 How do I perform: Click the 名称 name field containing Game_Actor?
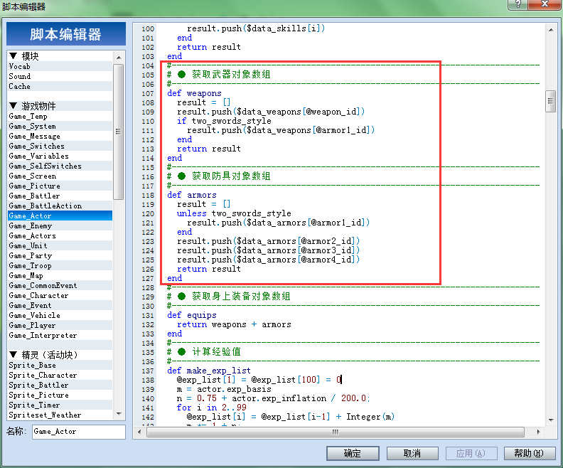tap(79, 432)
